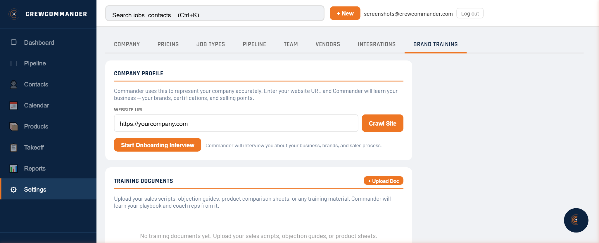Switch to the Pricing tab
Screen dimensions: 599x243
168,44
